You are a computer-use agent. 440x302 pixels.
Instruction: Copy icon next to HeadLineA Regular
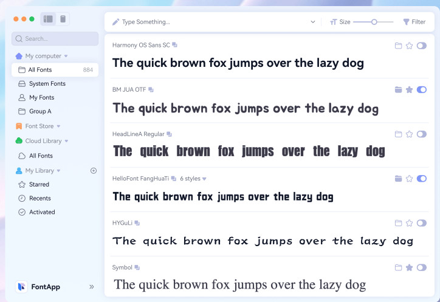(169, 134)
